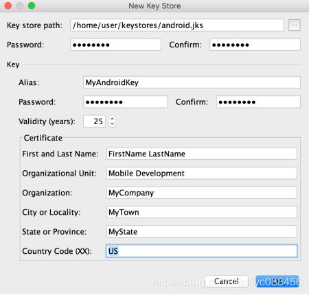
Task: Close the dialog with red window button
Action: 8,5
